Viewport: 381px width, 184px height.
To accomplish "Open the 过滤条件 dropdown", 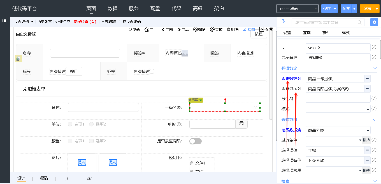I will pyautogui.click(x=334, y=140).
